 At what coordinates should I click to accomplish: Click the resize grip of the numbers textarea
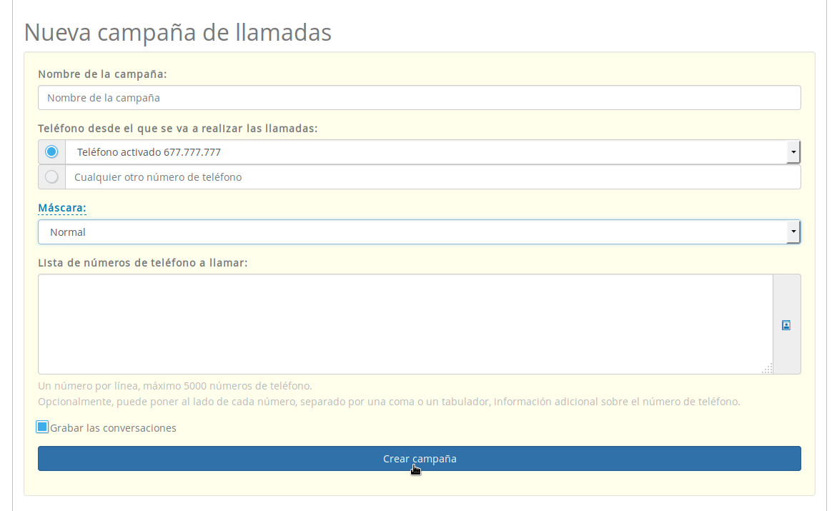[768, 369]
